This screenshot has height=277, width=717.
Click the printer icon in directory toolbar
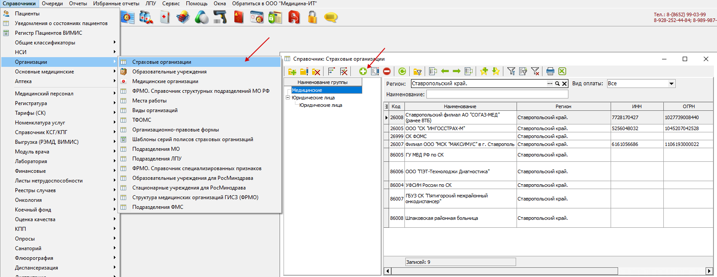pos(550,71)
